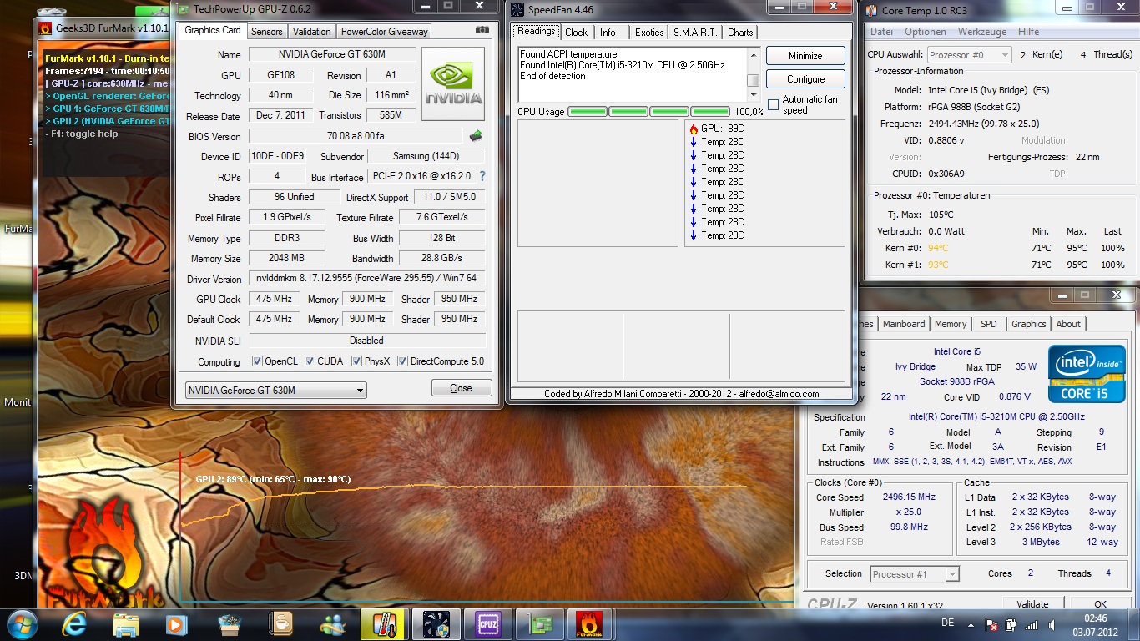Click the power battery tray icon
Image resolution: width=1140 pixels, height=641 pixels.
[x=1011, y=625]
